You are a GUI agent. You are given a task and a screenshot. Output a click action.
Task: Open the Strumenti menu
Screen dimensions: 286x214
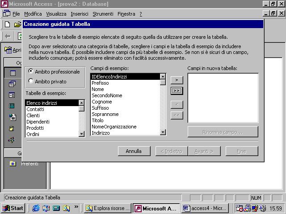click(103, 14)
